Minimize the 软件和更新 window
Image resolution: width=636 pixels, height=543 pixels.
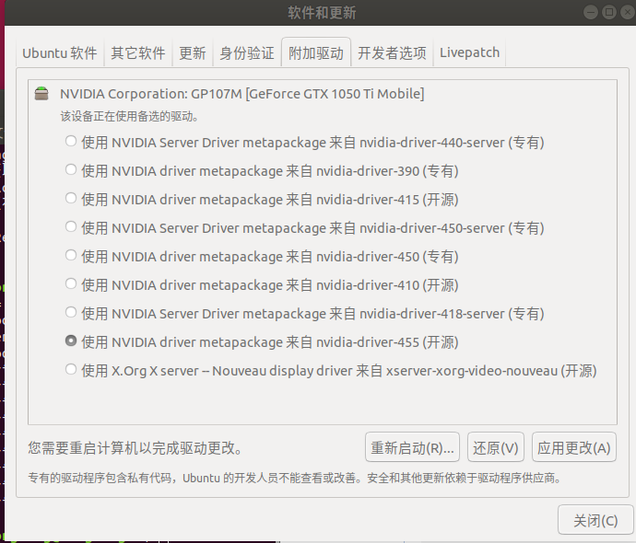pyautogui.click(x=591, y=13)
